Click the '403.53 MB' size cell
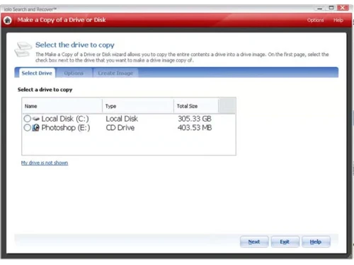The height and width of the screenshot is (265, 354). (195, 128)
